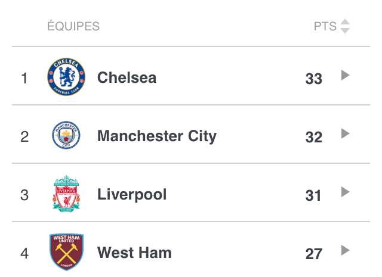Click the Chelsea club crest

tap(66, 77)
